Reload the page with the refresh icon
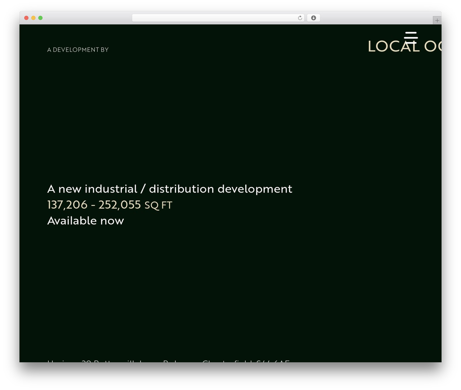This screenshot has height=390, width=461. (300, 18)
